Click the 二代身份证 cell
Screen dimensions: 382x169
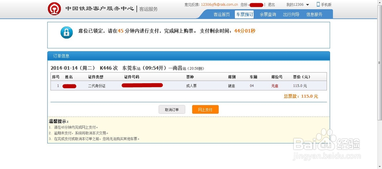coord(97,86)
